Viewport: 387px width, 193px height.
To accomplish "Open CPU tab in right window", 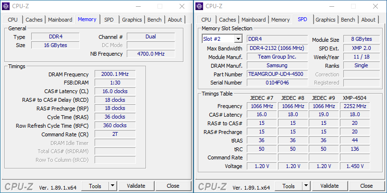I will point(206,20).
